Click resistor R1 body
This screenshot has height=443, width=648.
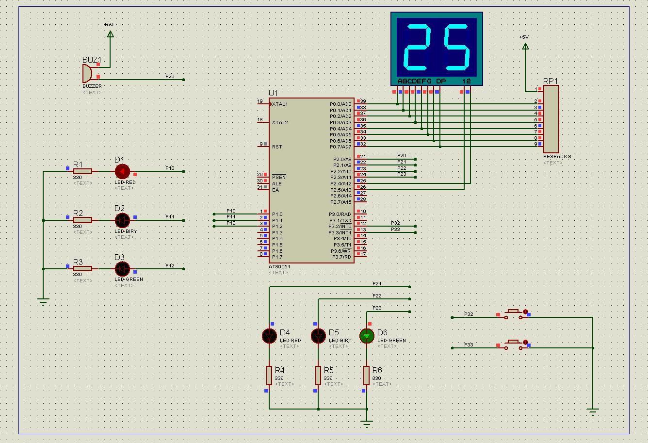click(x=82, y=171)
